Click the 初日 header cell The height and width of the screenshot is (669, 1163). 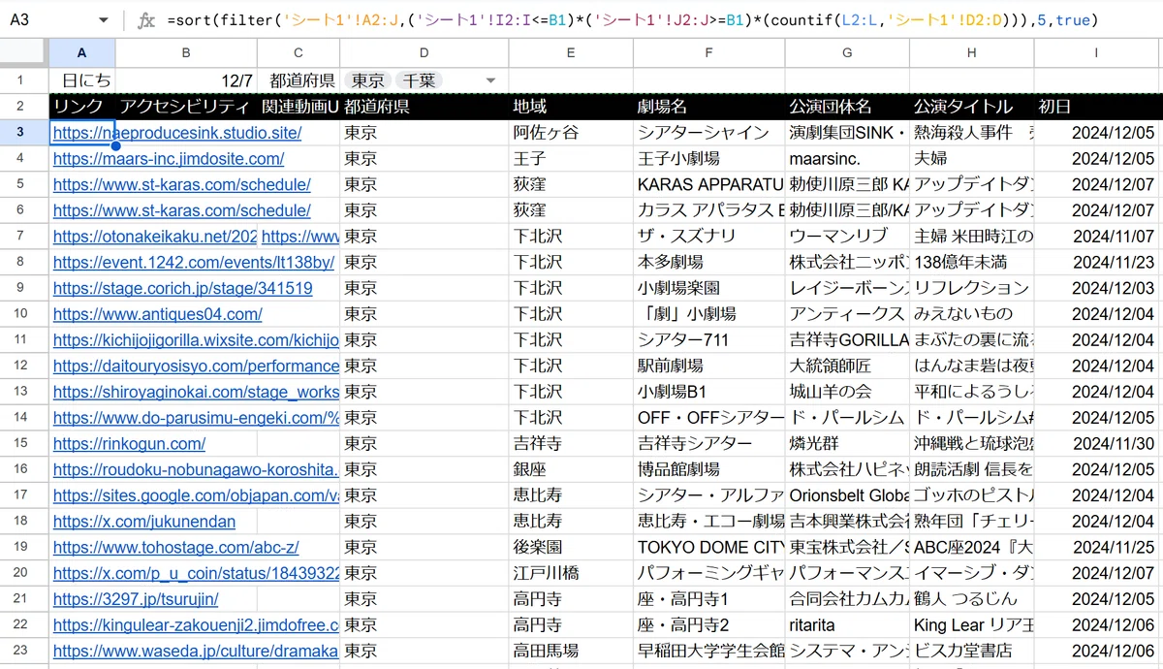click(1098, 107)
